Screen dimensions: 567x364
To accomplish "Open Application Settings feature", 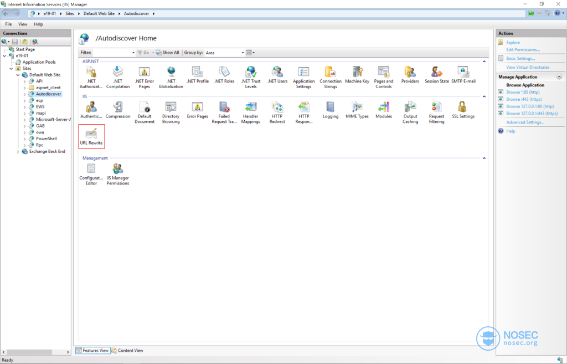I will coord(304,78).
